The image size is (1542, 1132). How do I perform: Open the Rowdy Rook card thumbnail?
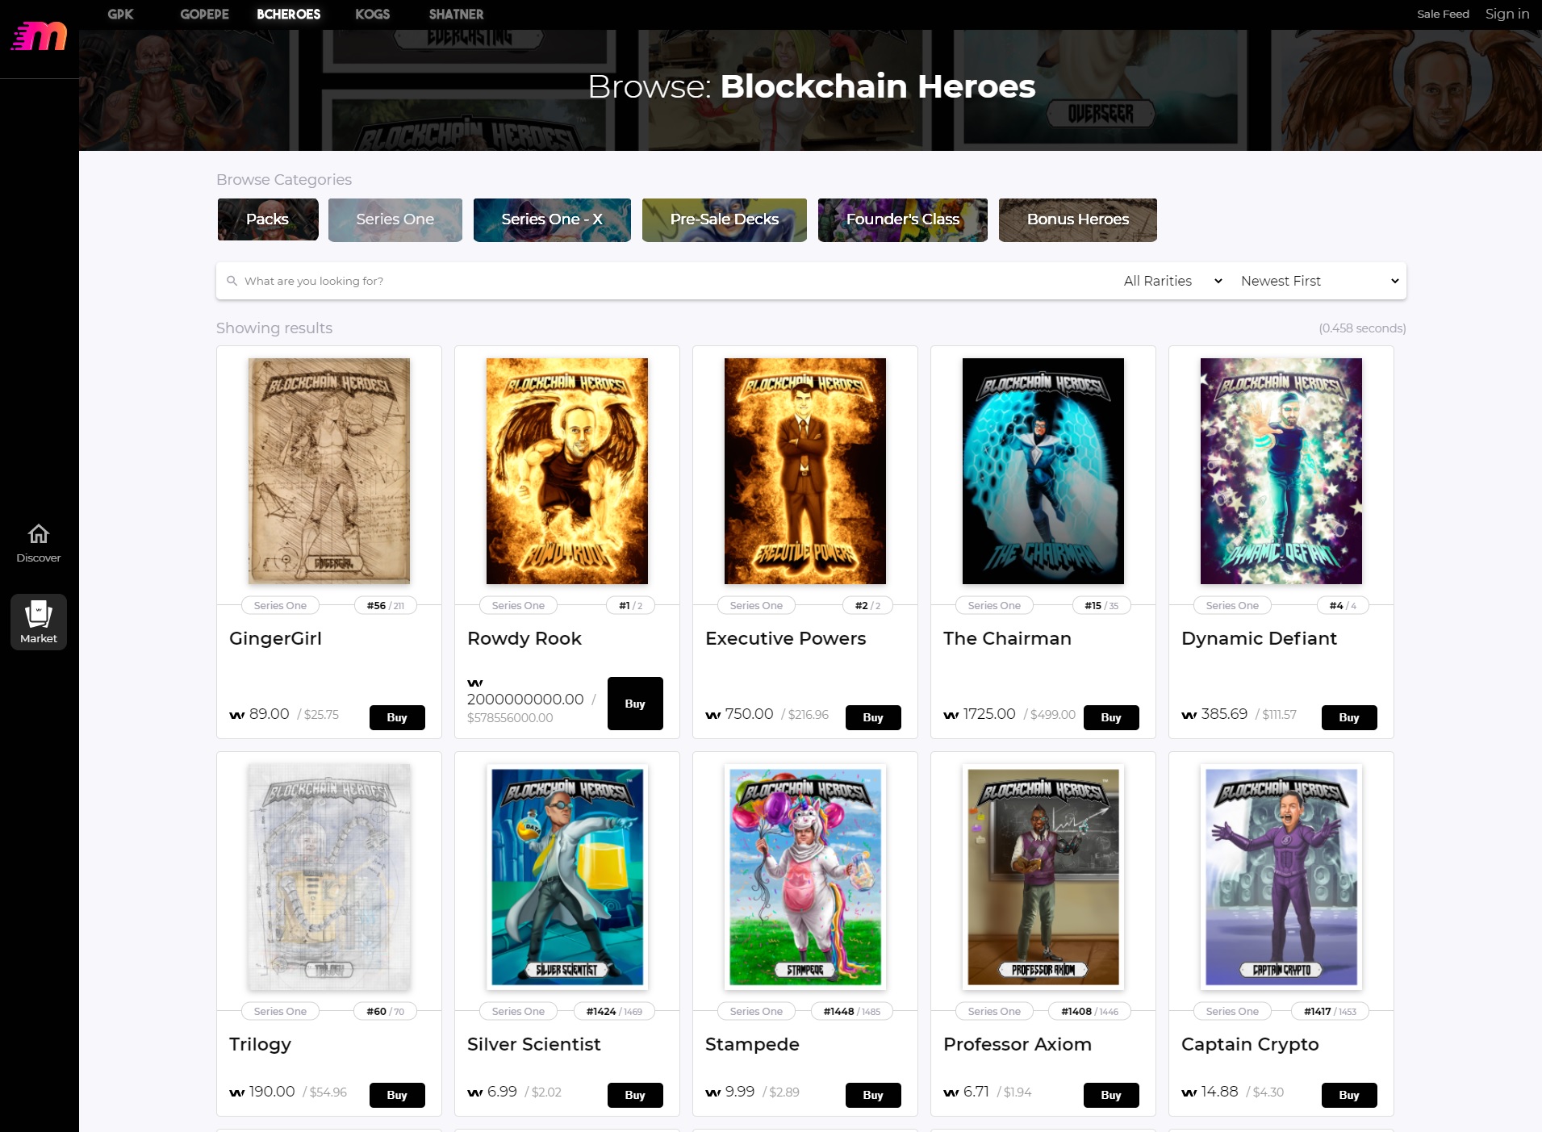click(x=567, y=471)
